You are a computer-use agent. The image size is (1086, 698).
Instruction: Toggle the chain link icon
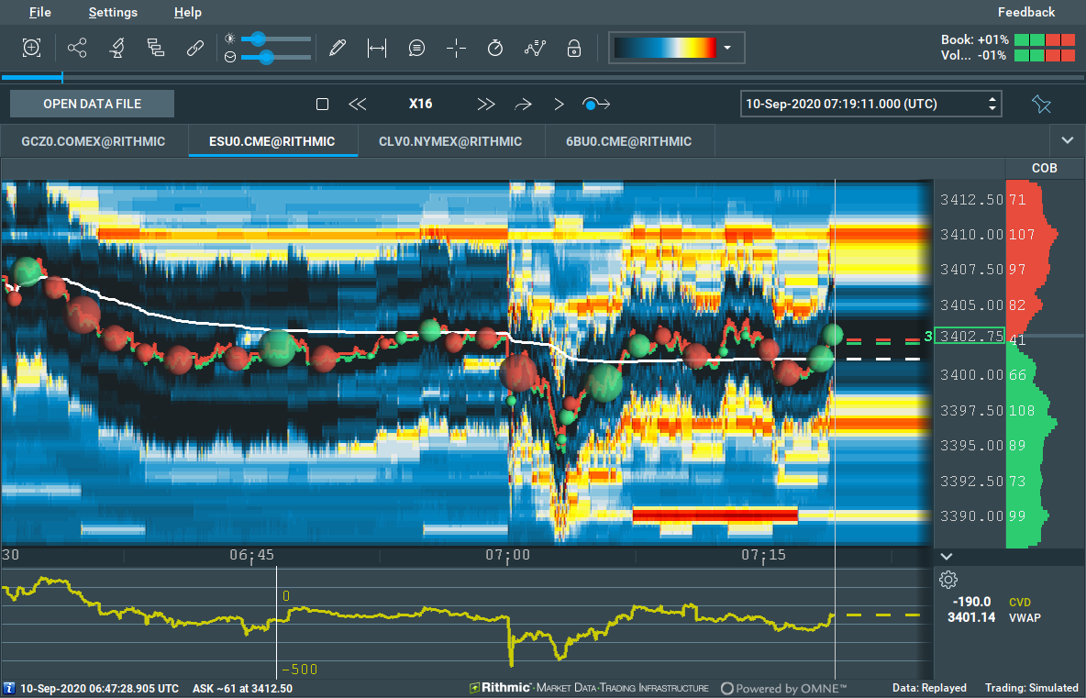point(194,49)
